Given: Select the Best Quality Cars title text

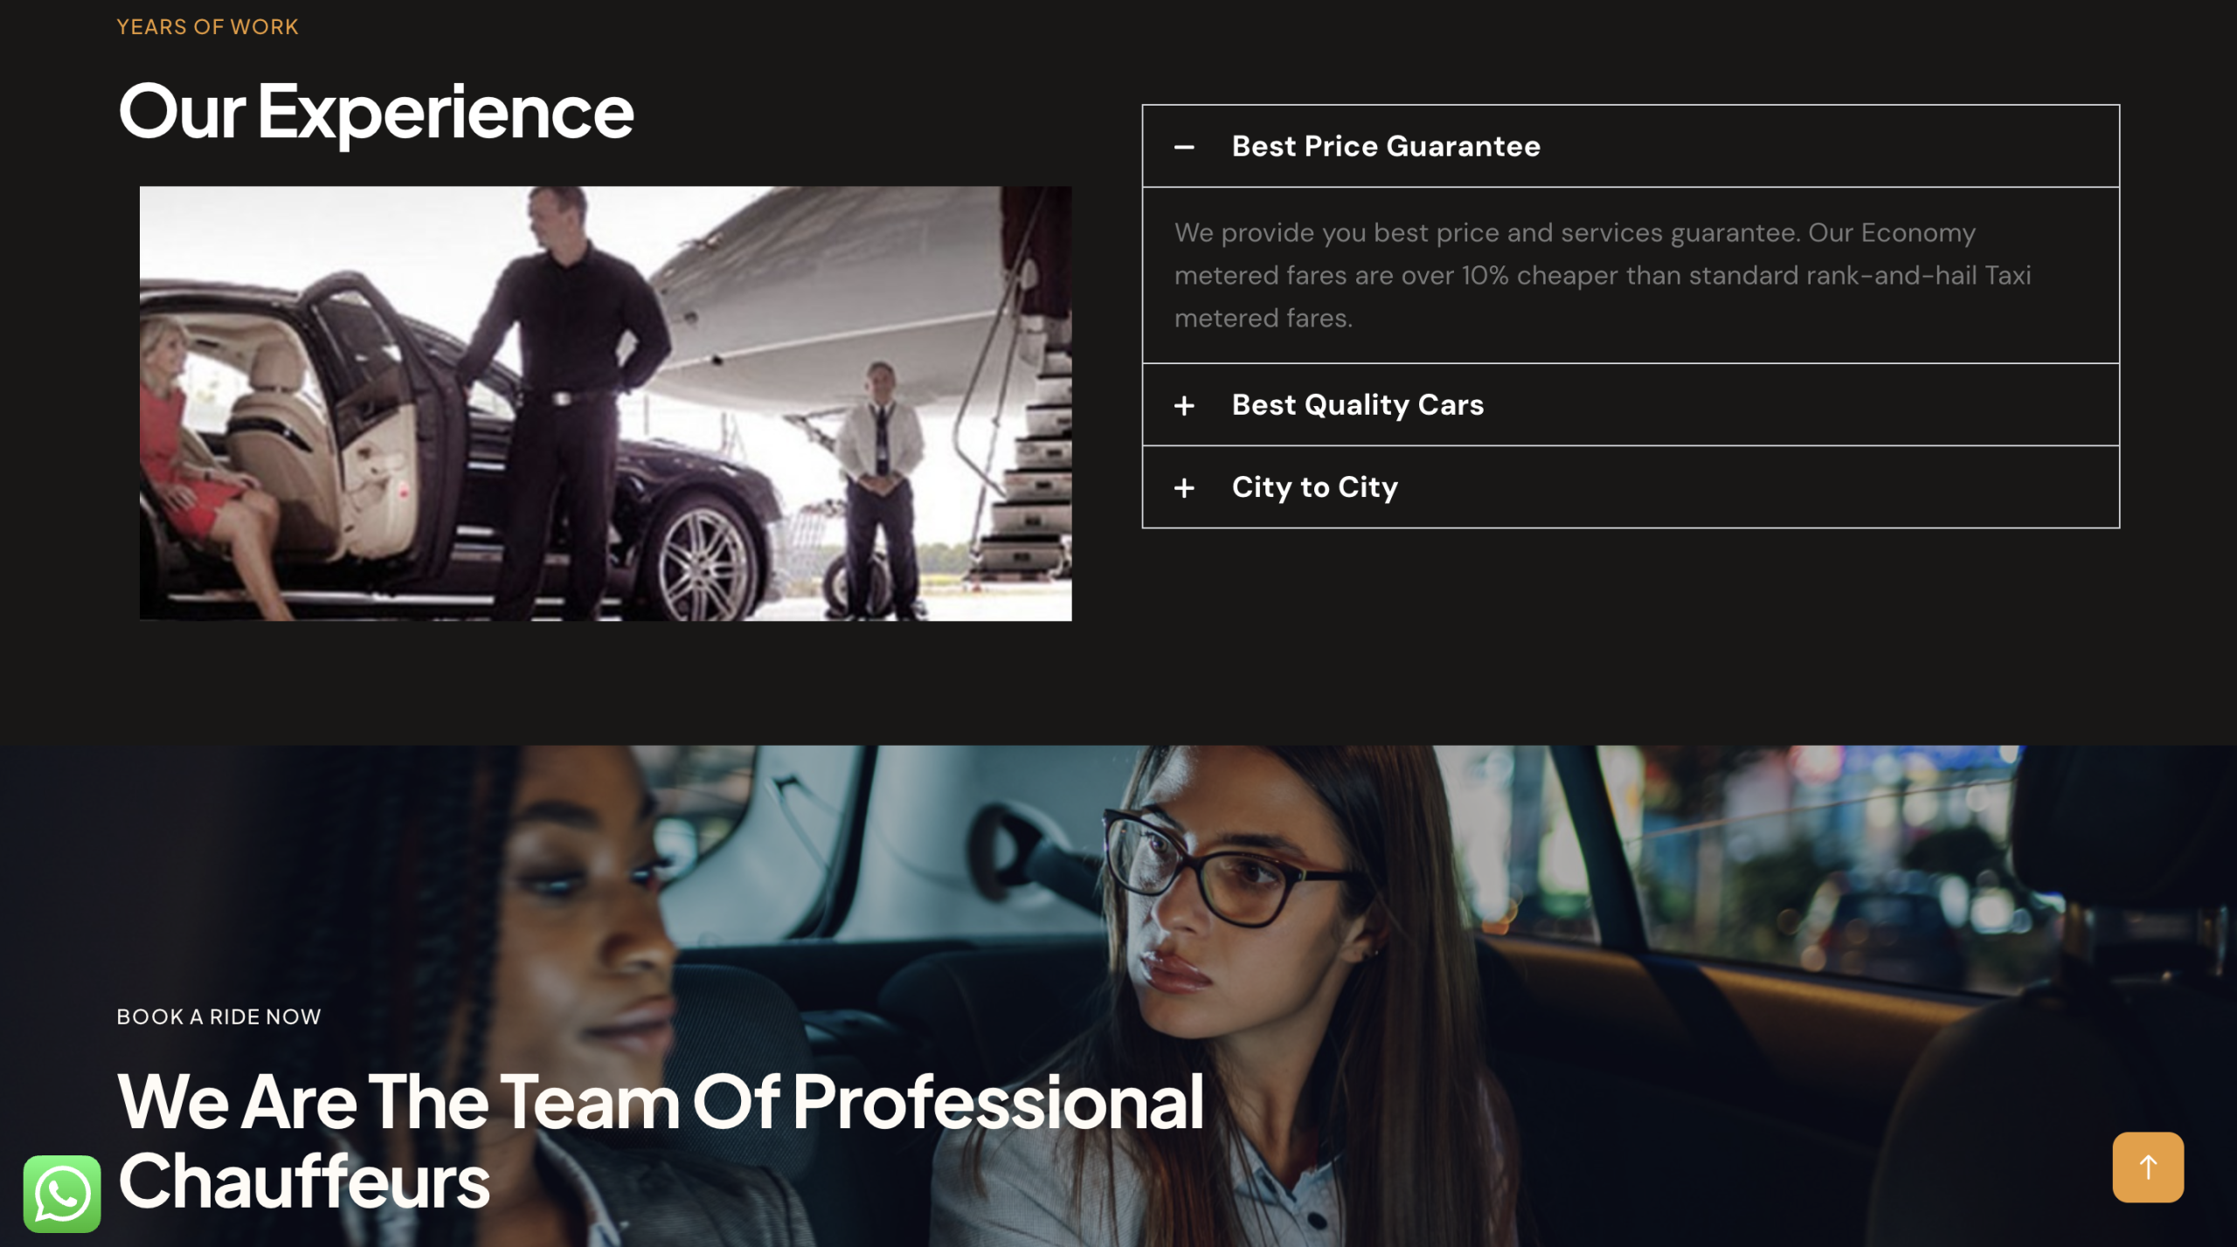Looking at the screenshot, I should 1357,404.
